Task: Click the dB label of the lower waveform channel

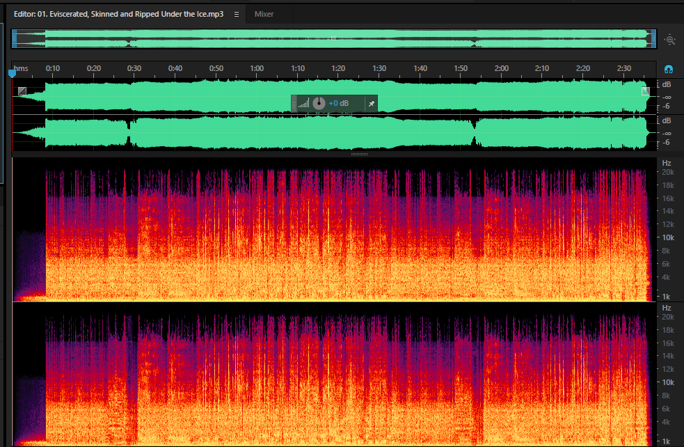Action: [x=667, y=121]
